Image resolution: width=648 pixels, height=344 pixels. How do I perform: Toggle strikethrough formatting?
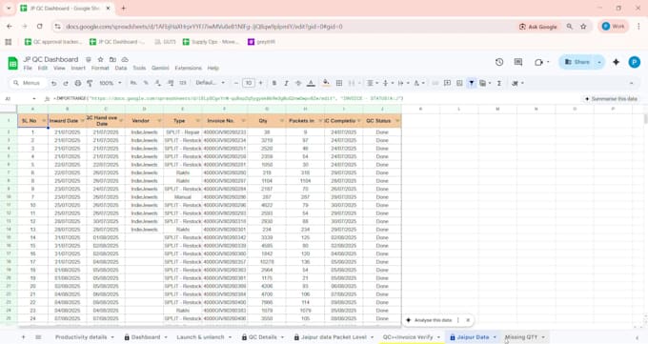[x=298, y=83]
